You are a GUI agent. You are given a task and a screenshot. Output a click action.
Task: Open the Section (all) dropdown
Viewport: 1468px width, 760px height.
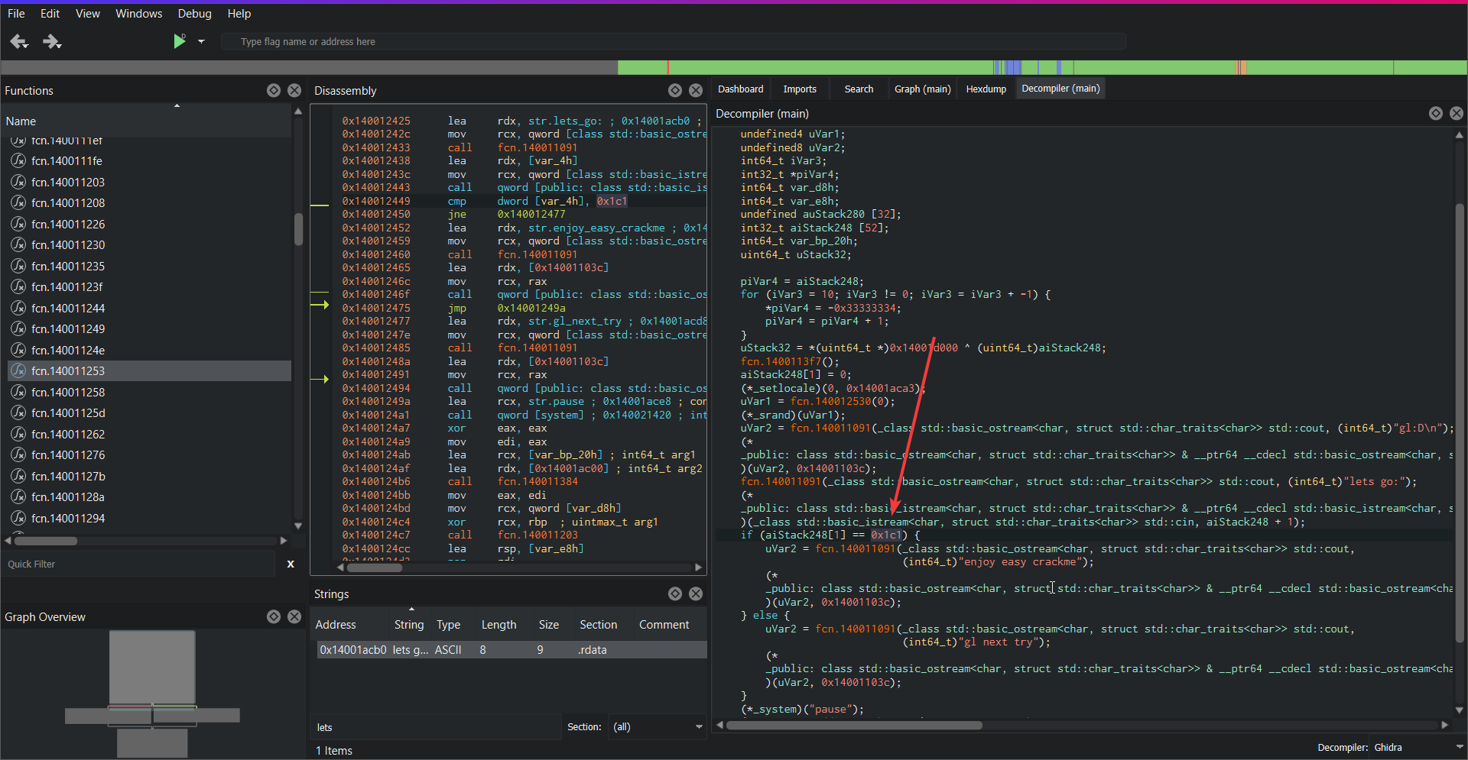(658, 726)
